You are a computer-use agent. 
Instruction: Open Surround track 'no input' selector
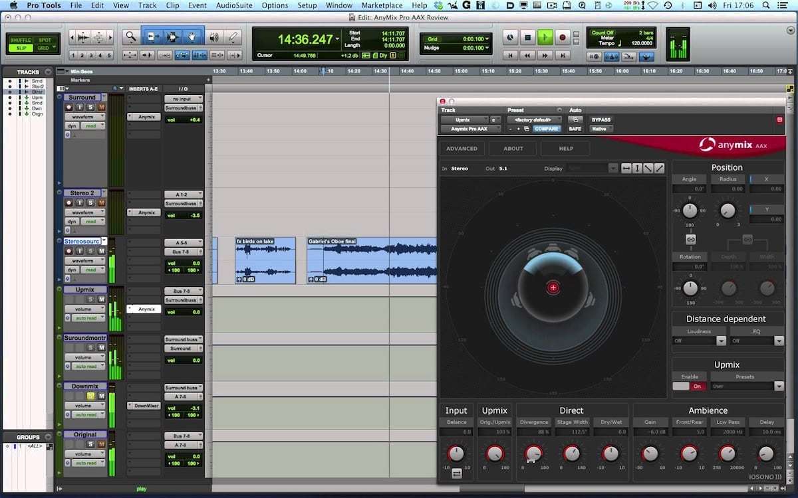pyautogui.click(x=184, y=99)
